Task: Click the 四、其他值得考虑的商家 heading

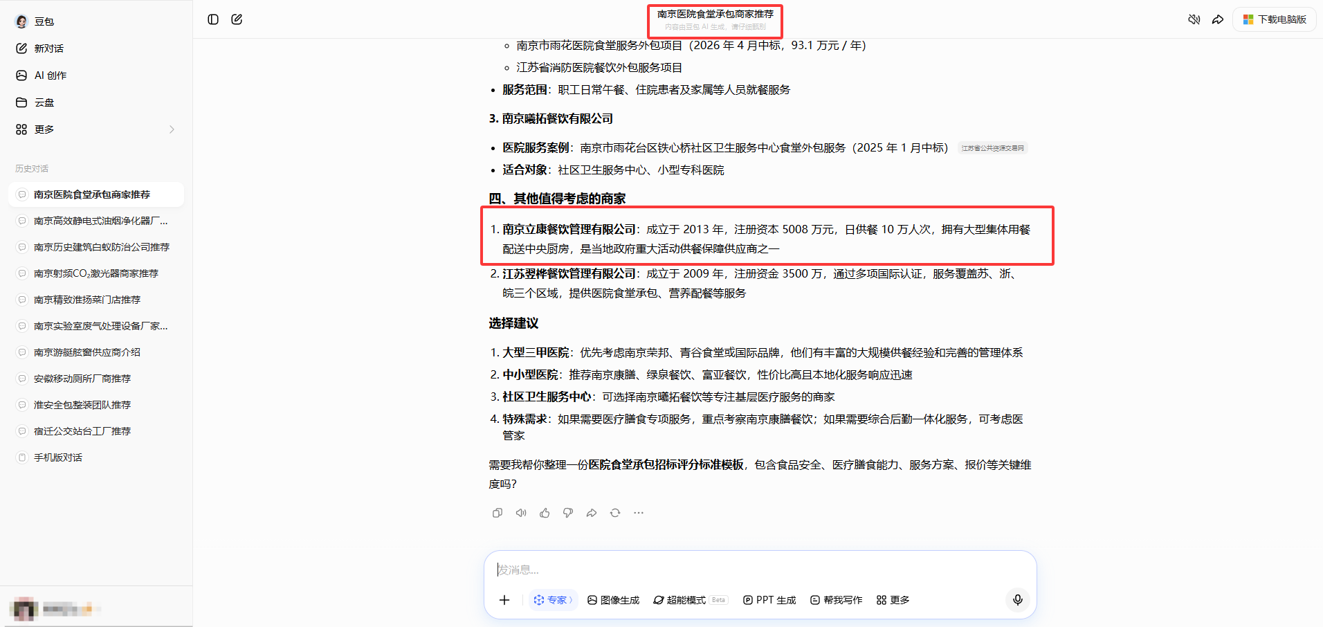Action: tap(557, 199)
